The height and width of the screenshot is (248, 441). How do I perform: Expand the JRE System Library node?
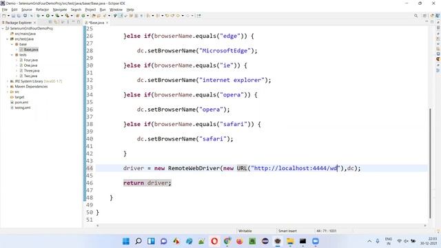point(8,81)
